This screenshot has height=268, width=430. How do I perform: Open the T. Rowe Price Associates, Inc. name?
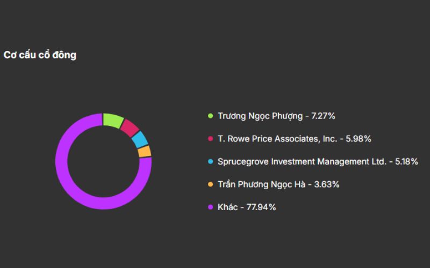pos(277,139)
